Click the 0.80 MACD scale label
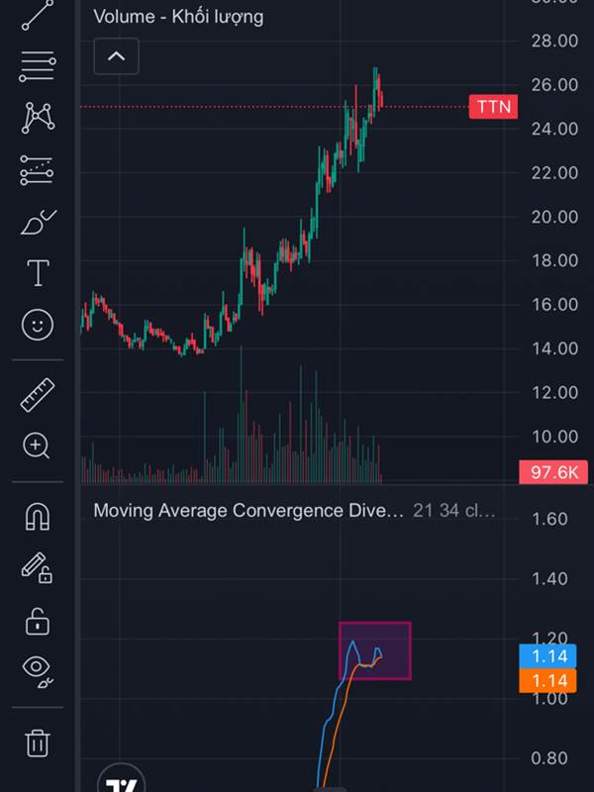The width and height of the screenshot is (594, 792). pyautogui.click(x=549, y=758)
